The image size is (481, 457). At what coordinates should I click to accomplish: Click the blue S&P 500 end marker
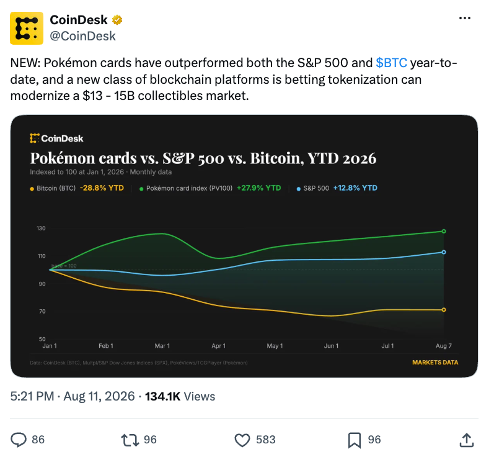tap(444, 252)
